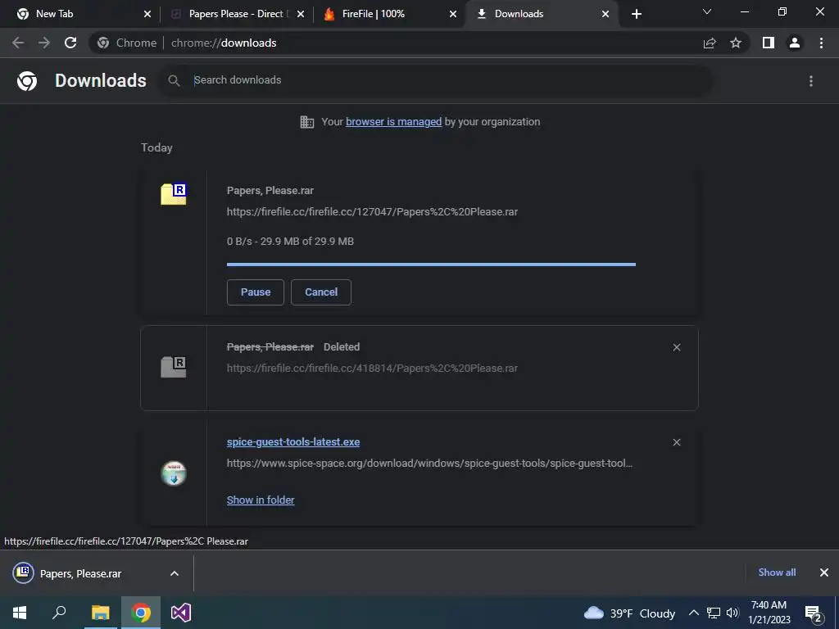Viewport: 839px width, 629px height.
Task: Click the greyed RAR icon of the deleted download
Action: [174, 367]
